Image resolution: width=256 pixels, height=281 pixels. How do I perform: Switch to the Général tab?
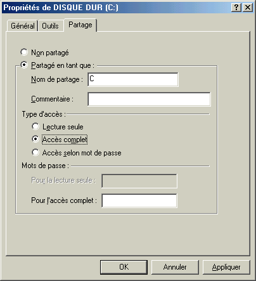point(23,26)
